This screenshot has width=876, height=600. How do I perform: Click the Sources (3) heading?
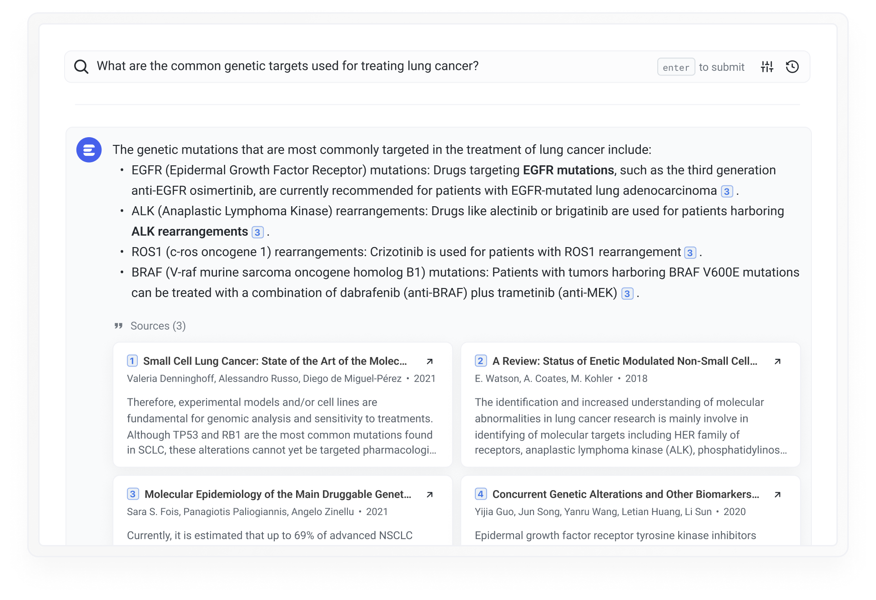[158, 326]
